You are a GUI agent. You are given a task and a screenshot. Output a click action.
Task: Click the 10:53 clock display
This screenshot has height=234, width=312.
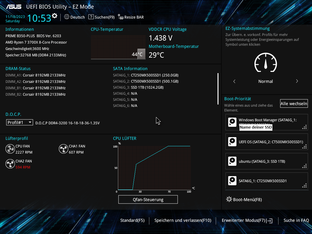point(39,18)
